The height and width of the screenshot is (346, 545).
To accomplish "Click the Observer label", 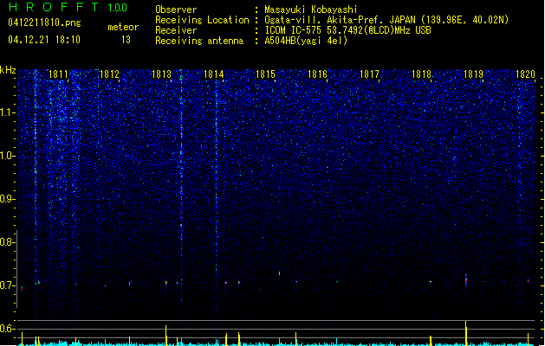I will [176, 10].
